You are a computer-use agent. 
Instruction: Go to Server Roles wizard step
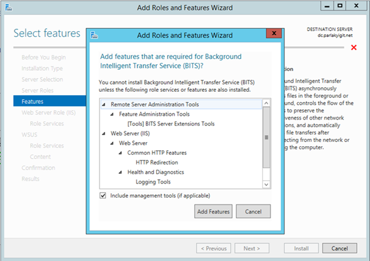[x=38, y=90]
